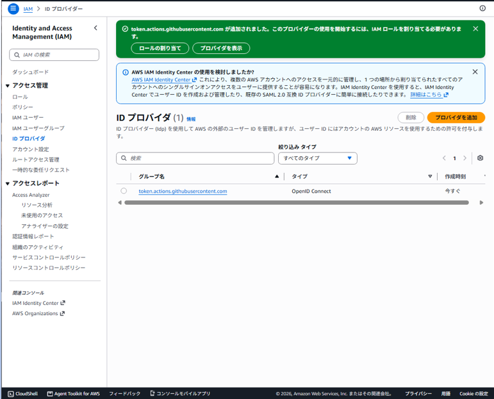Screen dimensions: 494x399
Task: Open 認証情報レポート in sidebar
Action: [33, 236]
